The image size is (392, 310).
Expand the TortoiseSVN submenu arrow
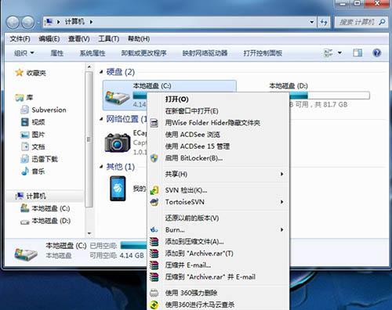pyautogui.click(x=281, y=202)
